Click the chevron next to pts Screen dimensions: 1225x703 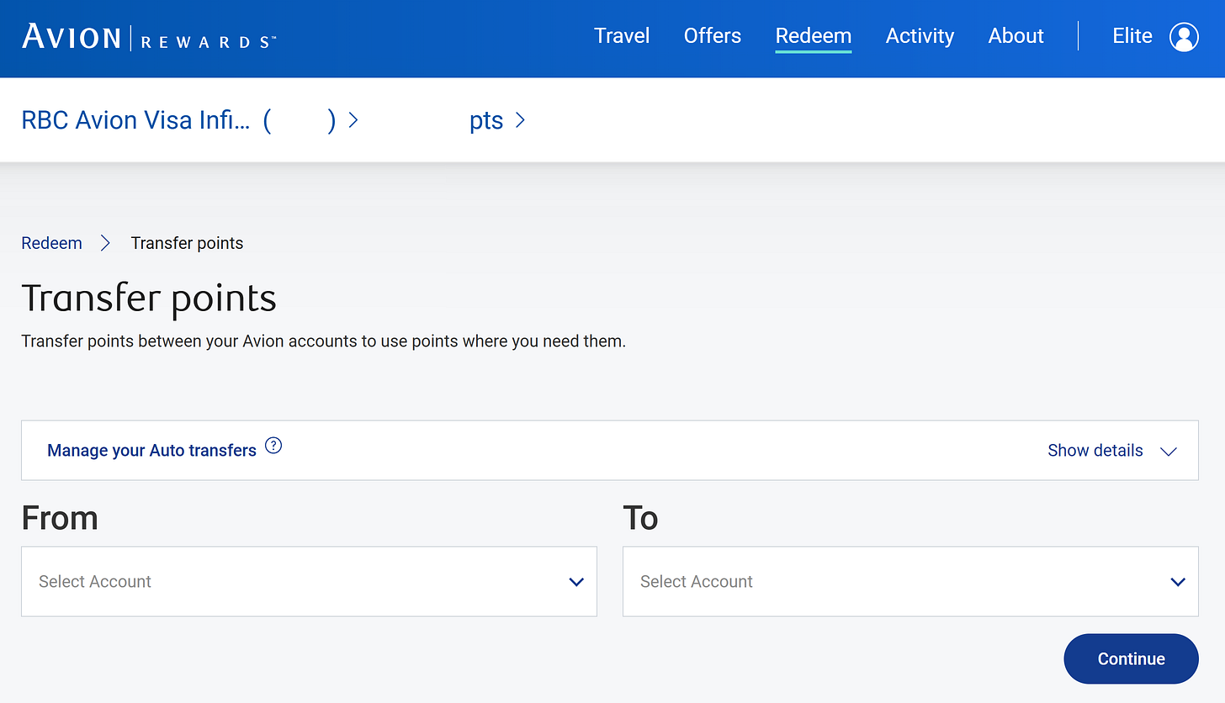pyautogui.click(x=520, y=121)
